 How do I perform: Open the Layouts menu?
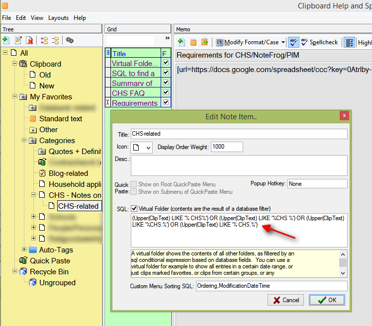pyautogui.click(x=58, y=18)
